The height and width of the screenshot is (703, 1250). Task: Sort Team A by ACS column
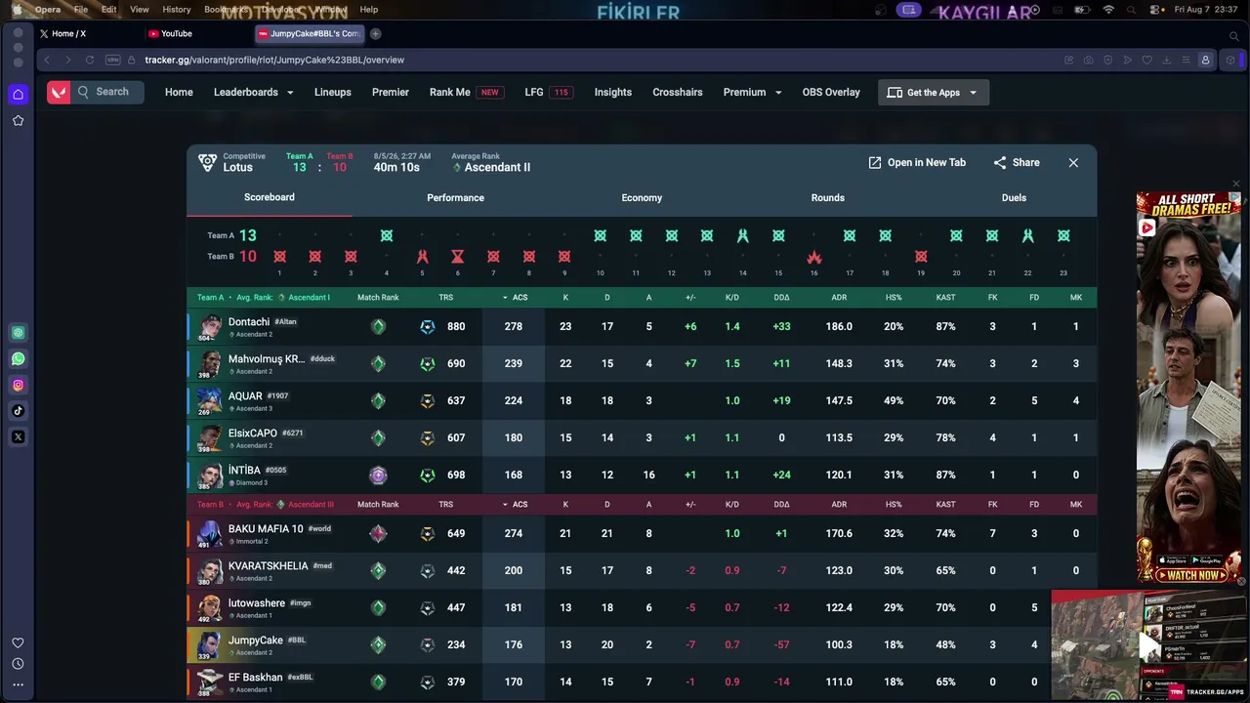click(x=515, y=297)
